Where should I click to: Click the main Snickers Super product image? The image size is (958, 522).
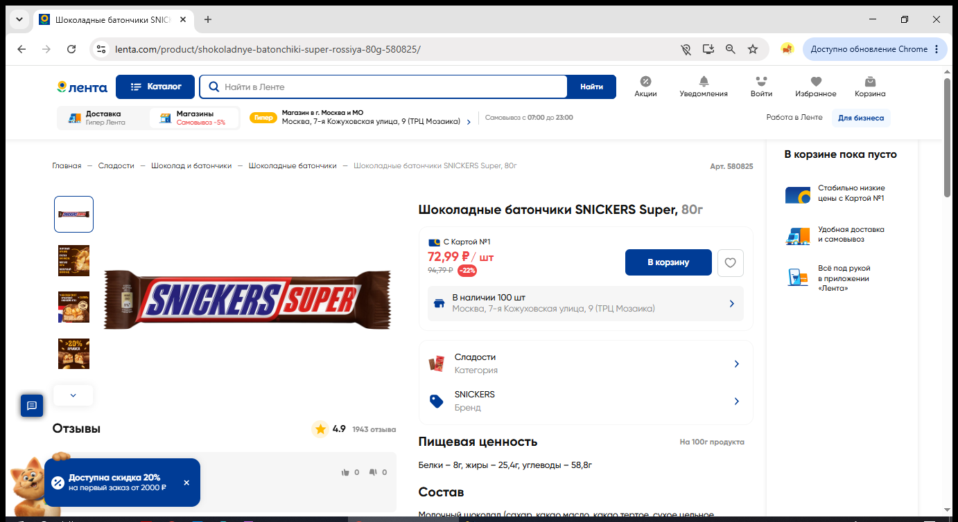pyautogui.click(x=247, y=300)
